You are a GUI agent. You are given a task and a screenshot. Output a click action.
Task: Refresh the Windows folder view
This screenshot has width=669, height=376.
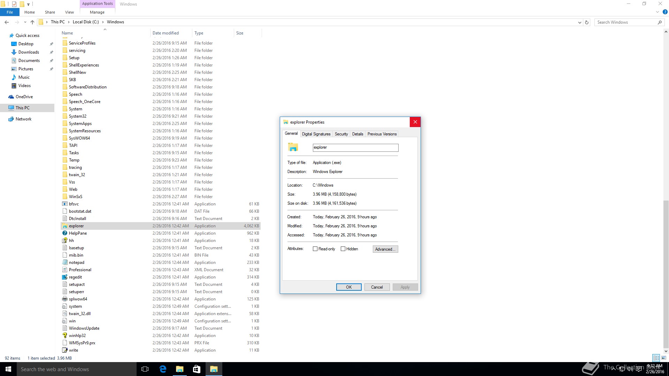(587, 22)
